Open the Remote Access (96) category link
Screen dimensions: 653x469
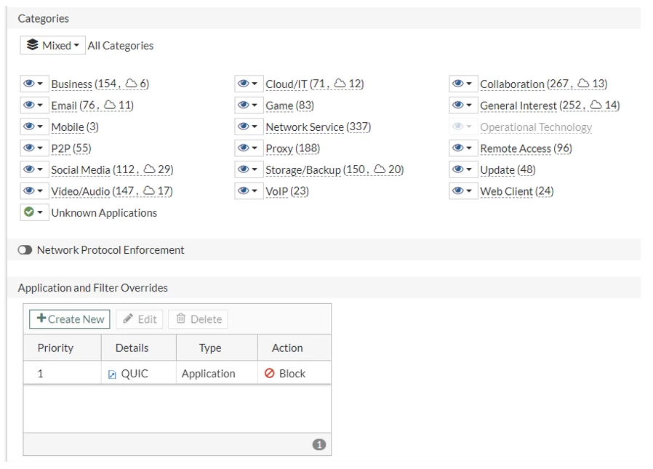point(526,148)
